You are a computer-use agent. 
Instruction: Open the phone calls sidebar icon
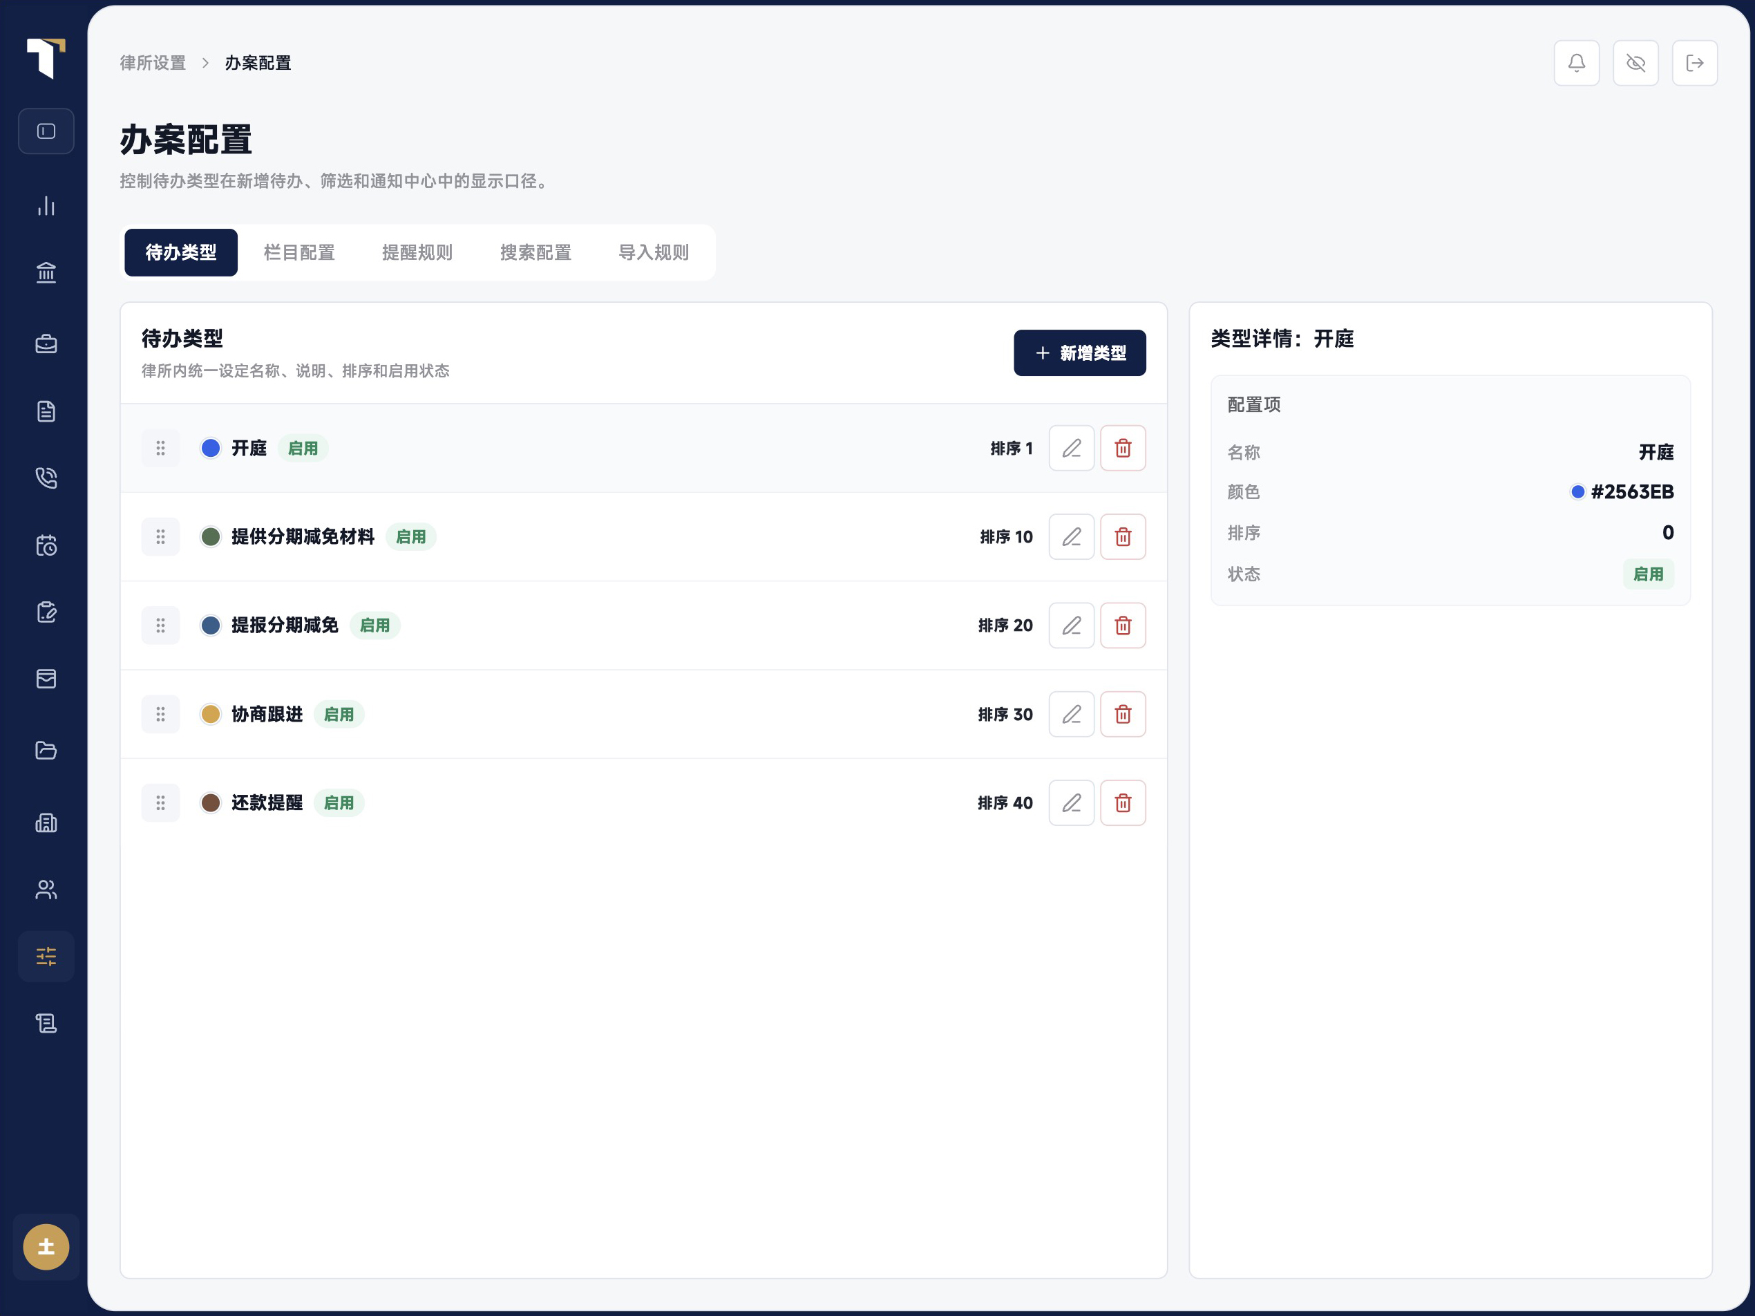tap(46, 478)
